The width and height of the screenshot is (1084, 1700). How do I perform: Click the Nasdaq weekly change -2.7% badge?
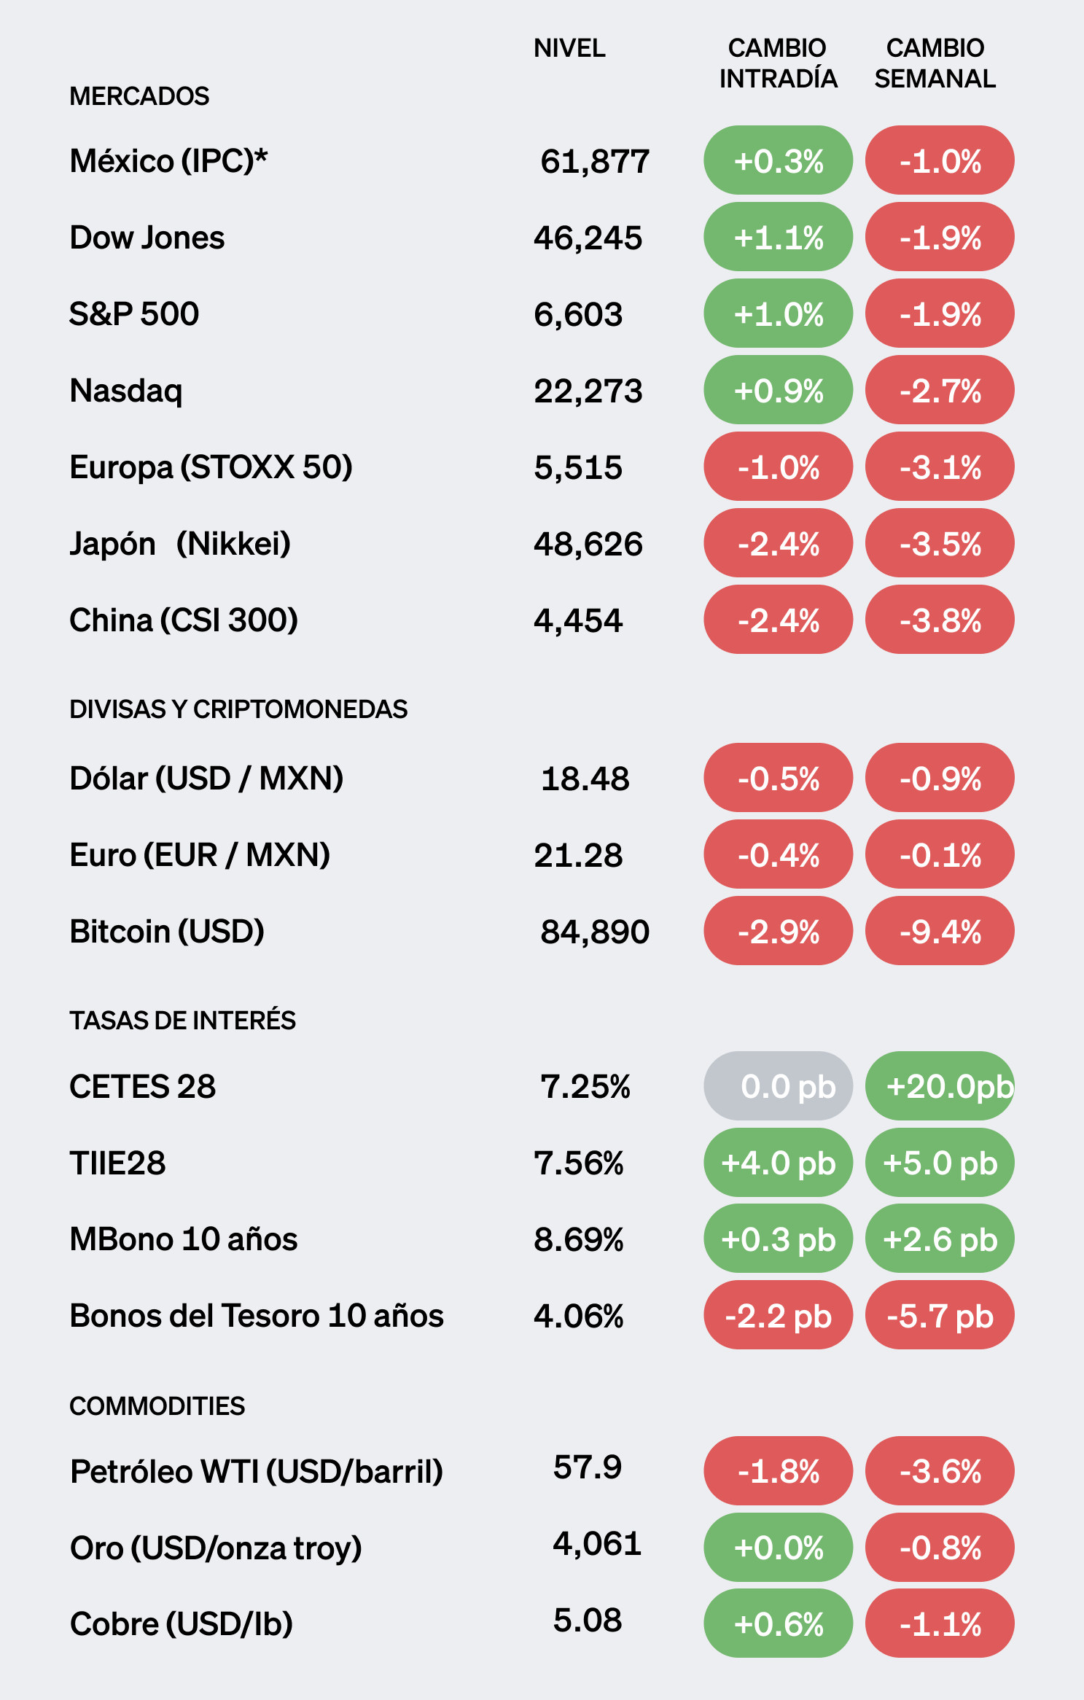click(x=940, y=391)
